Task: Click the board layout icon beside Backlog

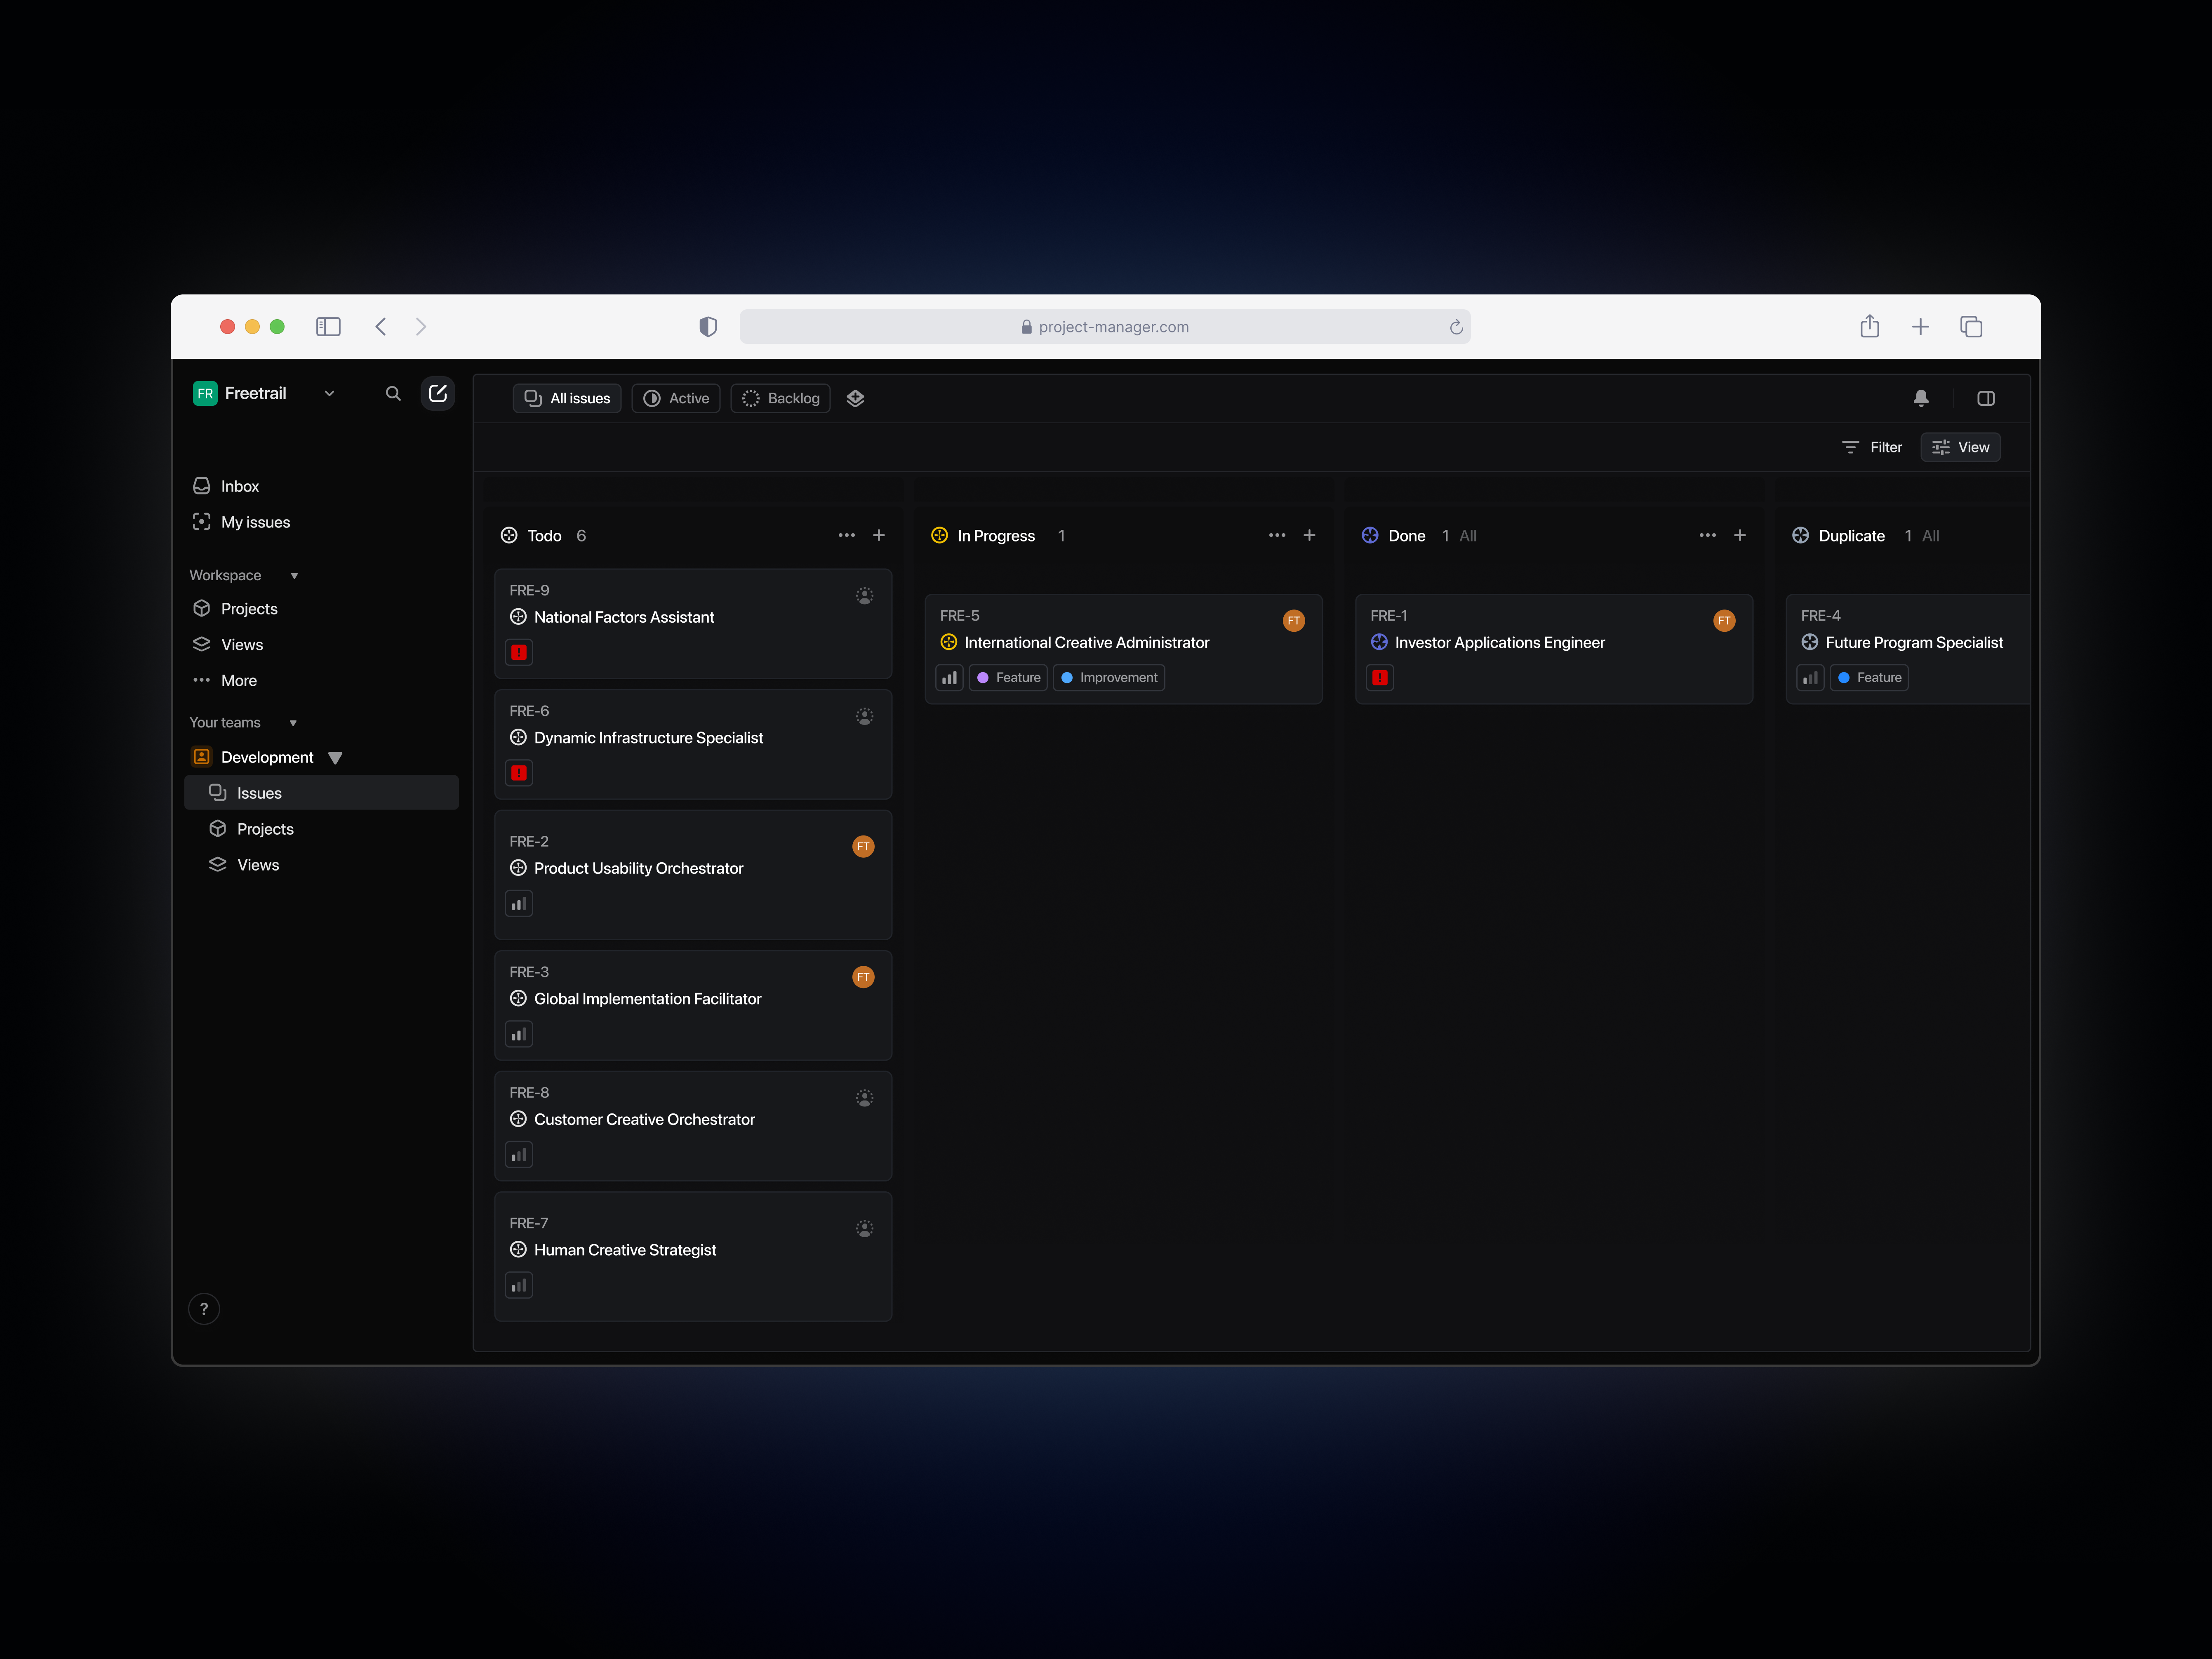Action: [855, 398]
